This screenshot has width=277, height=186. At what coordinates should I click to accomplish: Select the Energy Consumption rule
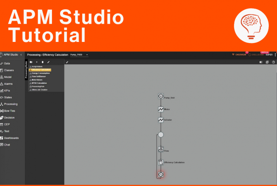tap(40, 73)
